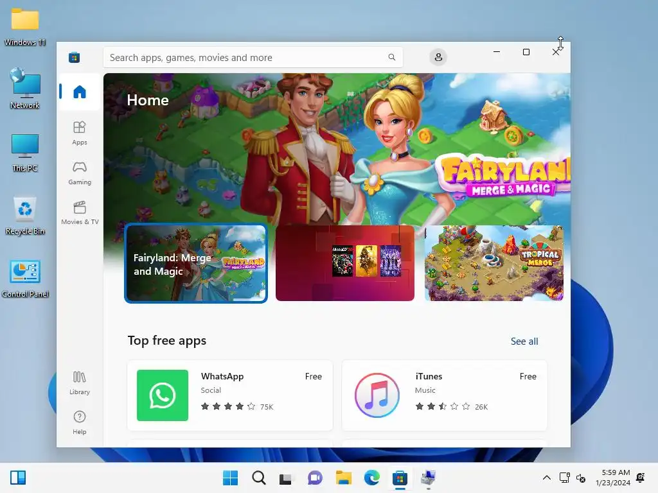Select This PC desktop icon
This screenshot has width=658, height=493.
tap(25, 153)
